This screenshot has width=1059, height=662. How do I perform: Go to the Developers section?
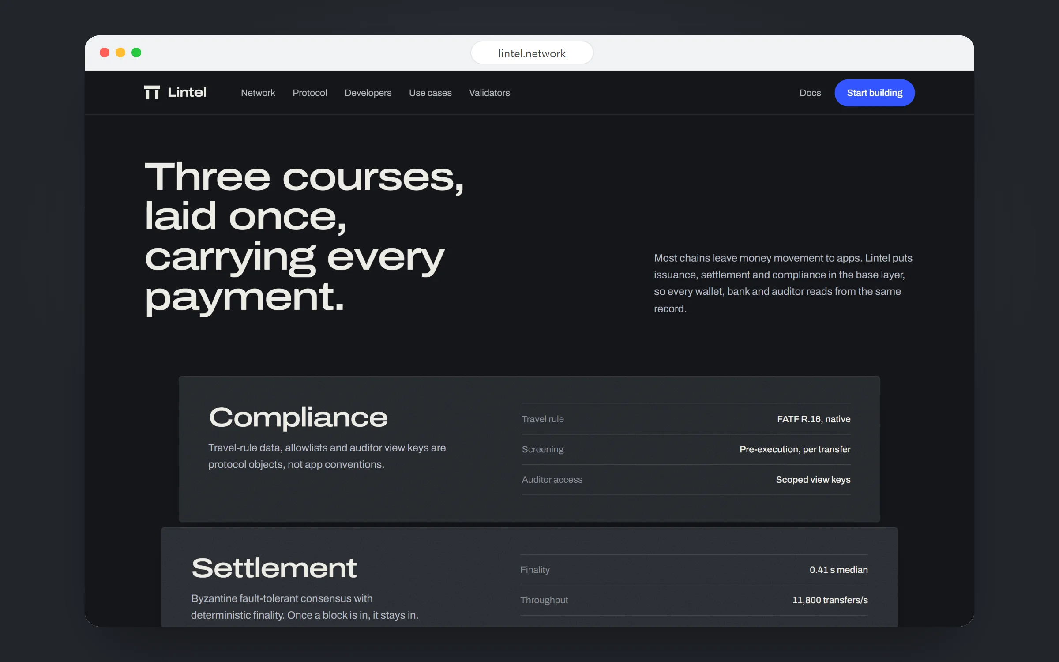click(368, 93)
